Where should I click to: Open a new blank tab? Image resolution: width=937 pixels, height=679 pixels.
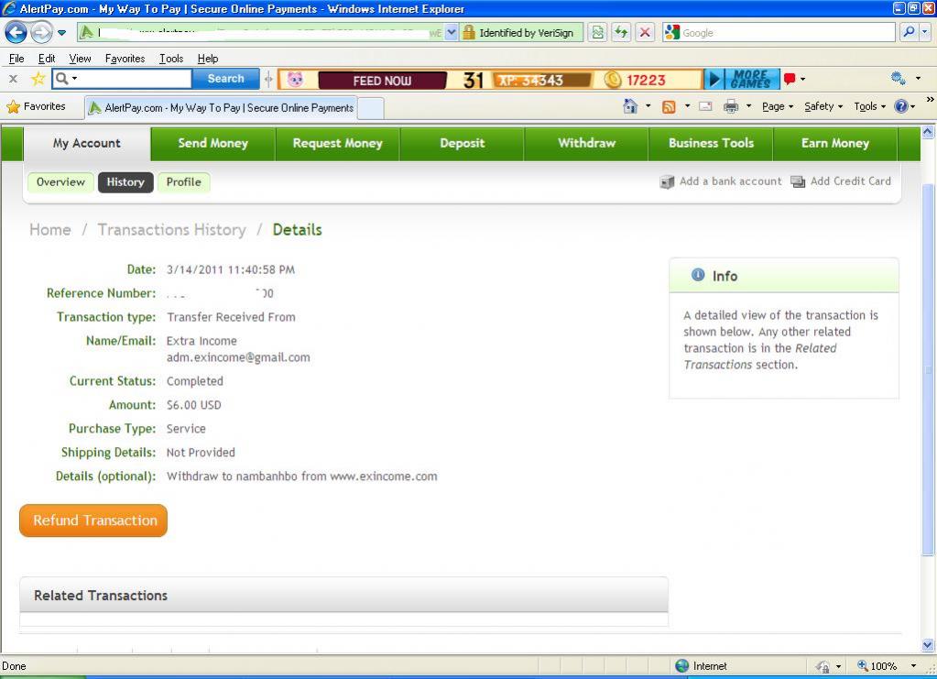[x=371, y=109]
